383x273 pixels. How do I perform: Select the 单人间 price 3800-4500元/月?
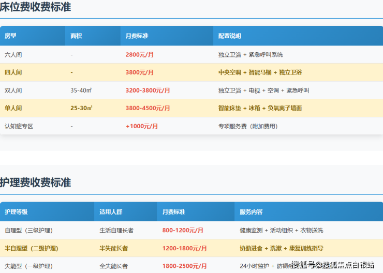(x=148, y=108)
